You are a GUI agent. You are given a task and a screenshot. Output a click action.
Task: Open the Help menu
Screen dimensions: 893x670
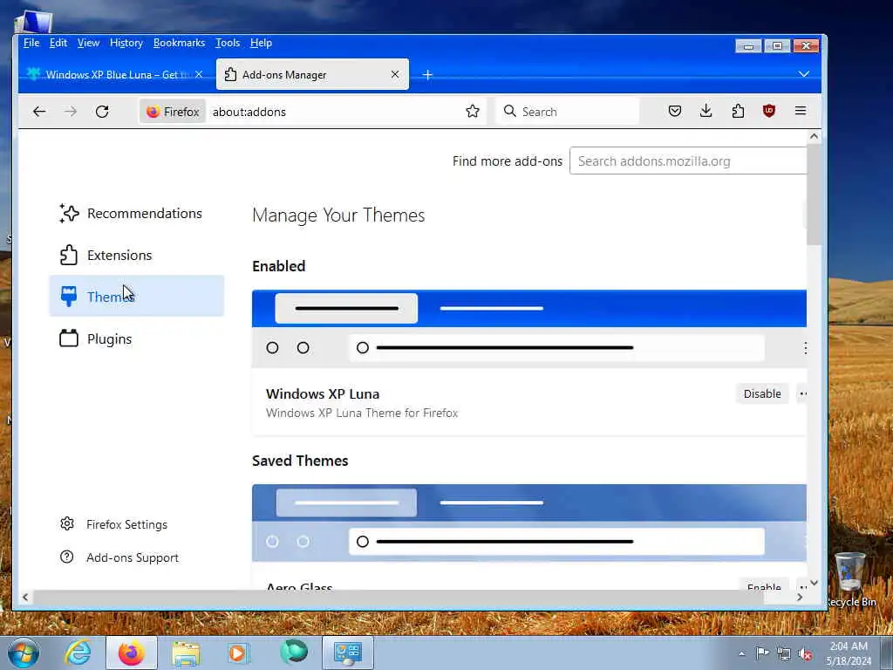(261, 43)
